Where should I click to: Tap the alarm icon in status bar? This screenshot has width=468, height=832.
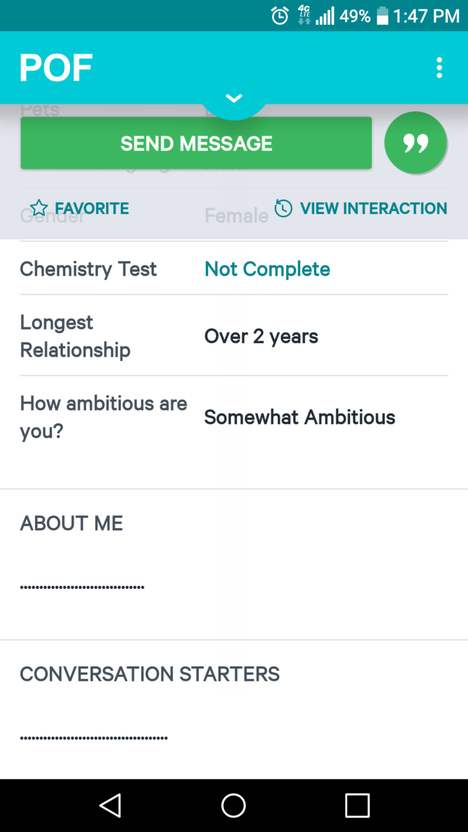(x=280, y=16)
